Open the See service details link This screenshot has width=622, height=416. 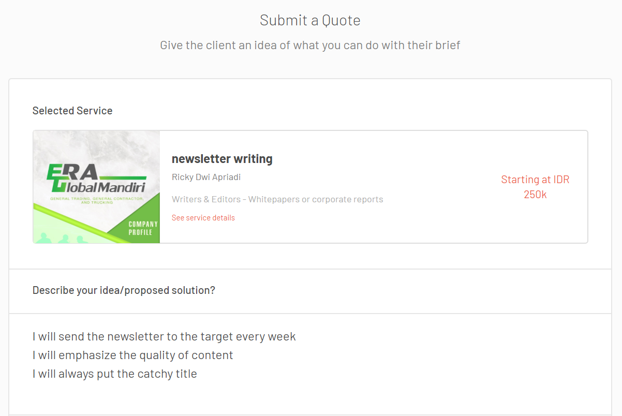pos(203,218)
